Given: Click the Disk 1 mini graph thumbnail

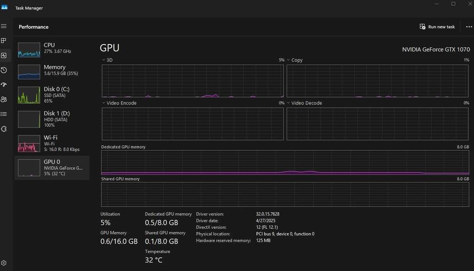Looking at the screenshot, I should 29,119.
